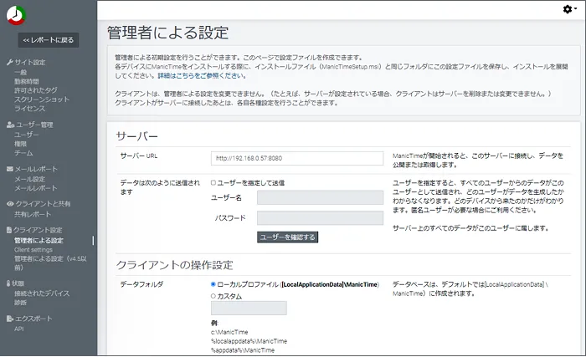Viewport: 586px width, 357px height.
Task: Open スクリーンショット settings
Action: pos(42,99)
